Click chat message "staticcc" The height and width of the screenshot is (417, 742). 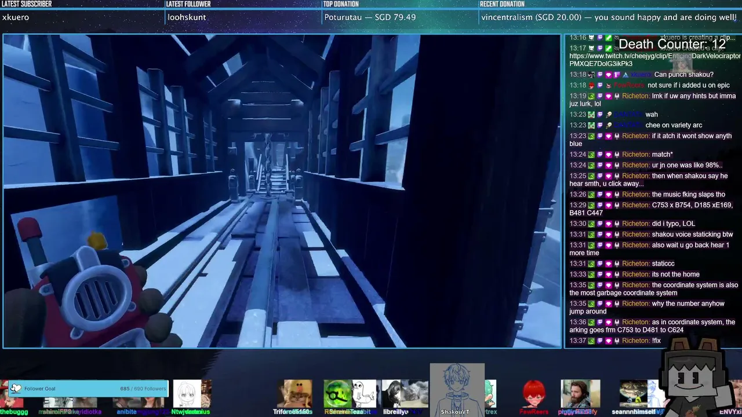coord(663,264)
